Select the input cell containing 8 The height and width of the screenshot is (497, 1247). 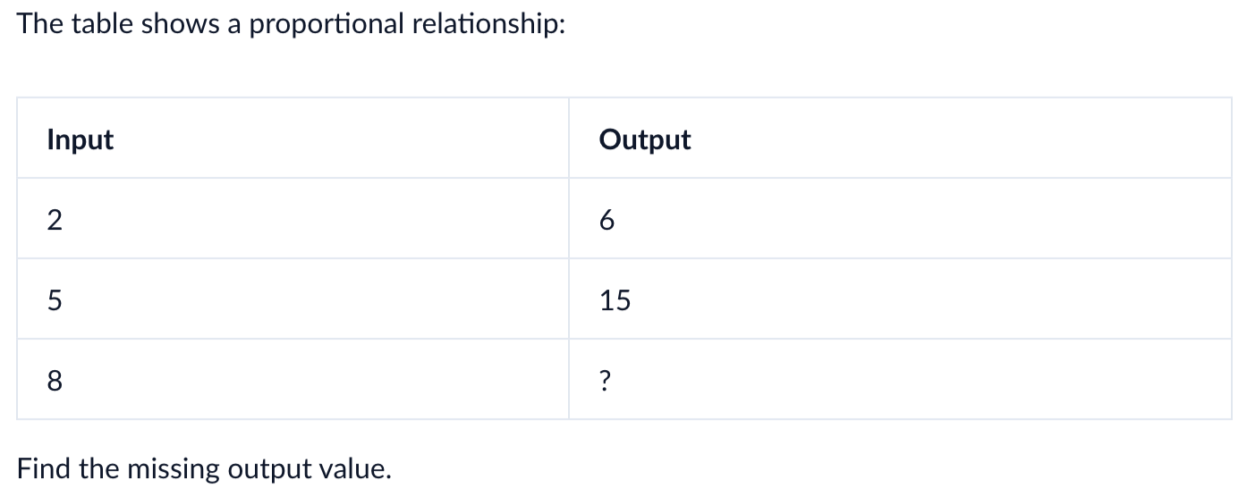pyautogui.click(x=293, y=380)
